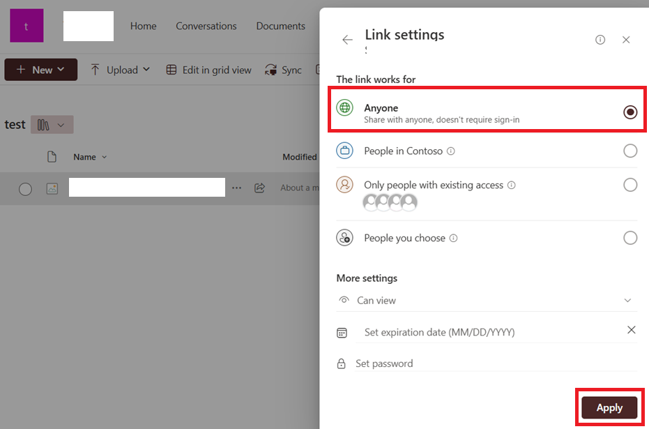Apply the link settings
The width and height of the screenshot is (649, 429).
[609, 407]
